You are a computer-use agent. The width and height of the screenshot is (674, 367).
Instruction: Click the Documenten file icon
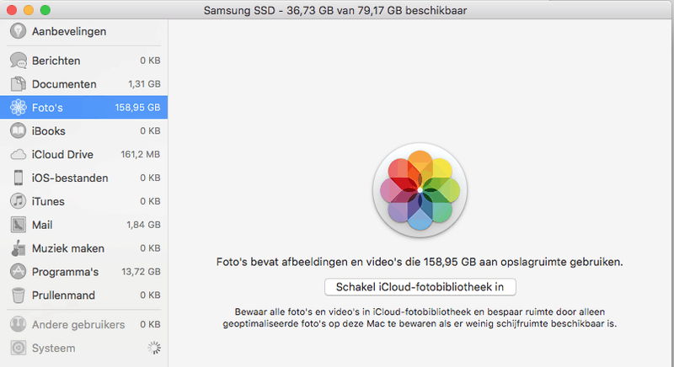click(18, 83)
